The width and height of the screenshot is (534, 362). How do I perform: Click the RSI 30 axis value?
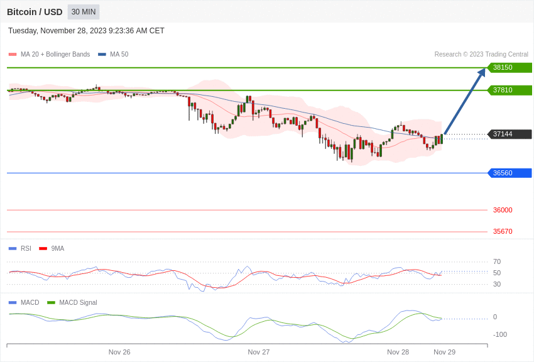click(497, 284)
